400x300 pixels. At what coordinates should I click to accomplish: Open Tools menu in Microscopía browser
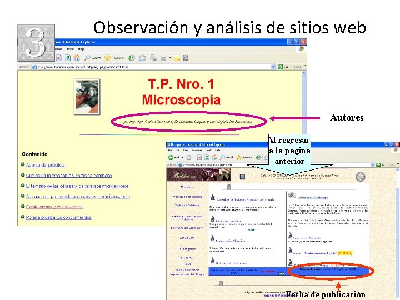point(70,49)
